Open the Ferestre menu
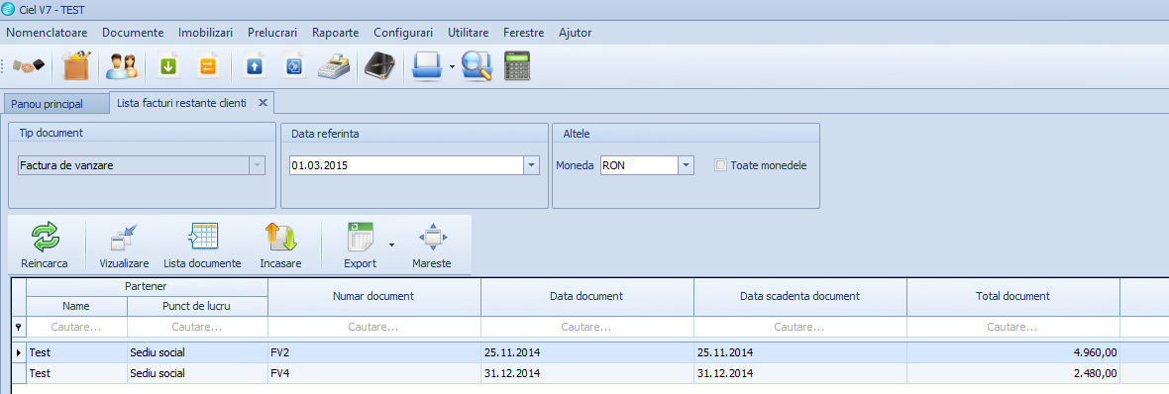This screenshot has width=1169, height=394. 524,33
